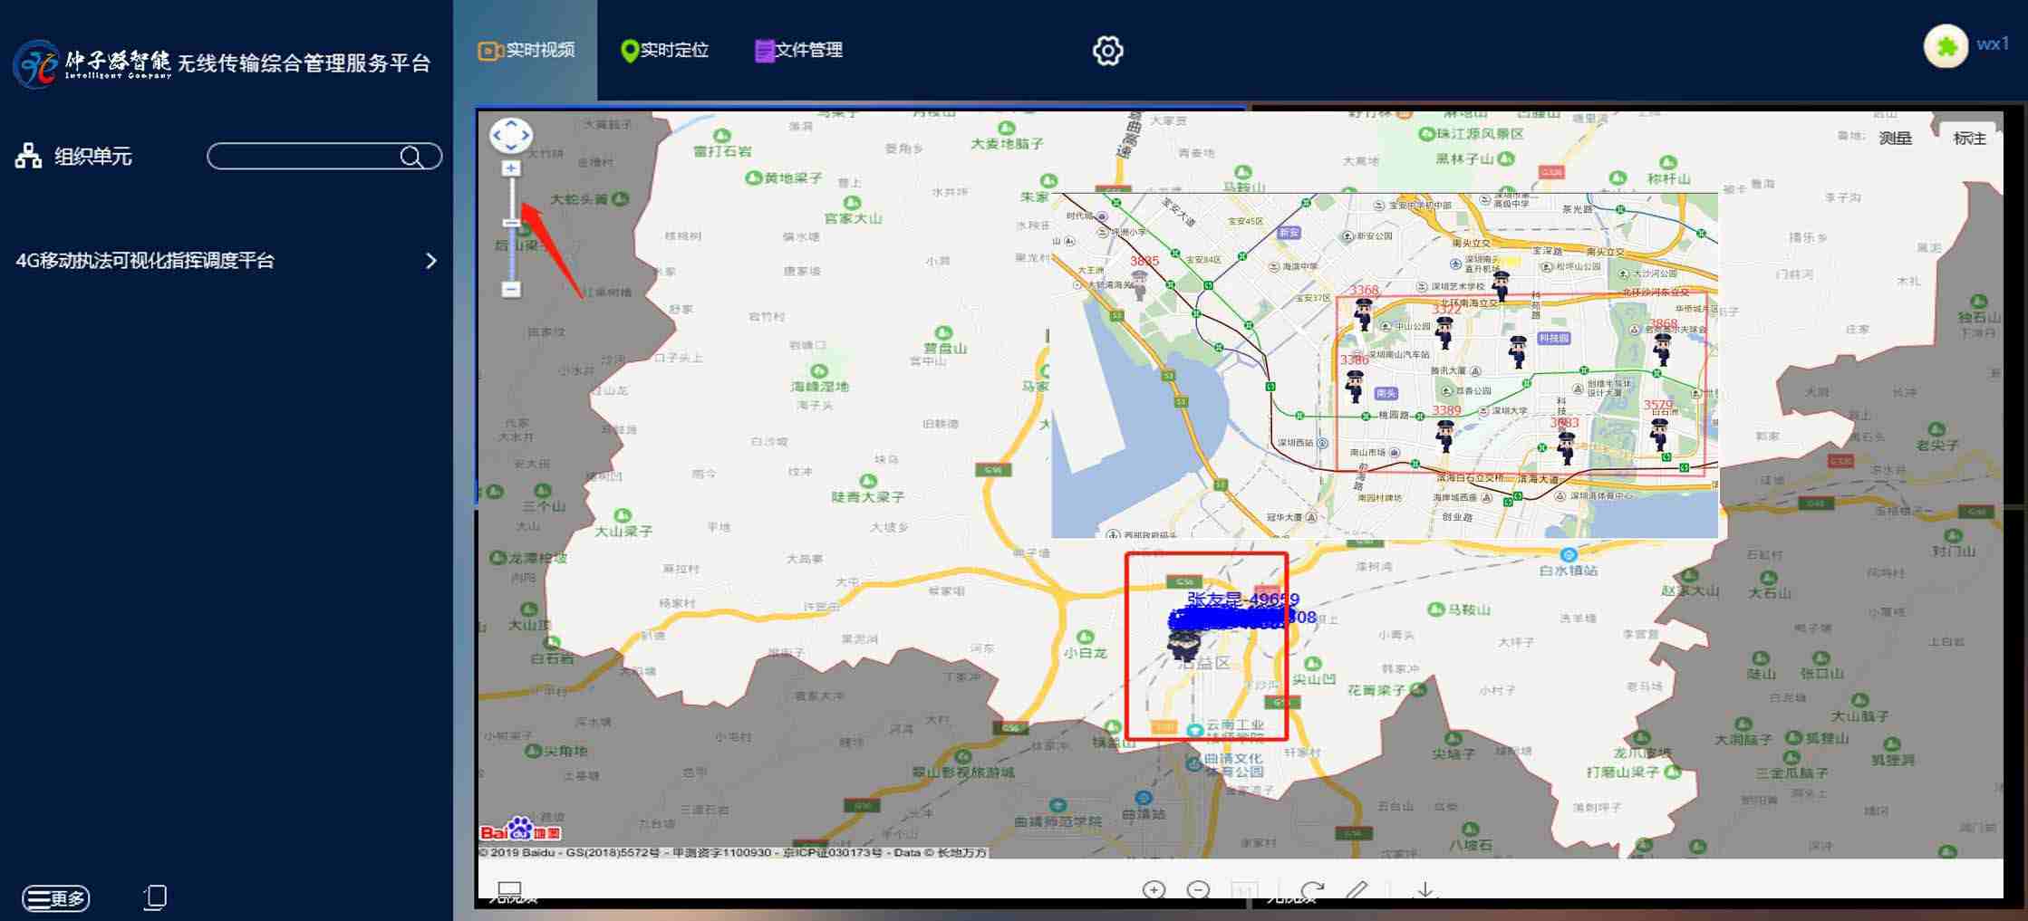Click the map zoom-in plus button
Image resolution: width=2028 pixels, height=921 pixels.
[x=511, y=168]
